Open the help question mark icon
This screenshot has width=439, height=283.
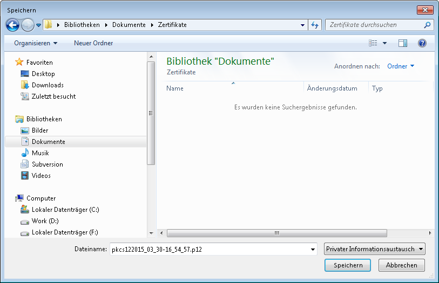click(x=422, y=43)
